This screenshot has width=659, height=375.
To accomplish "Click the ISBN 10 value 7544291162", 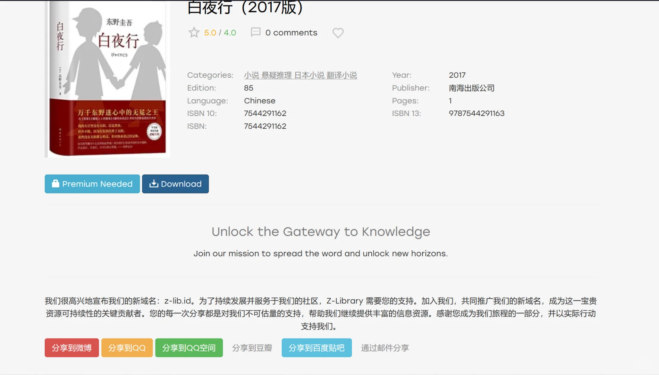I will 265,113.
